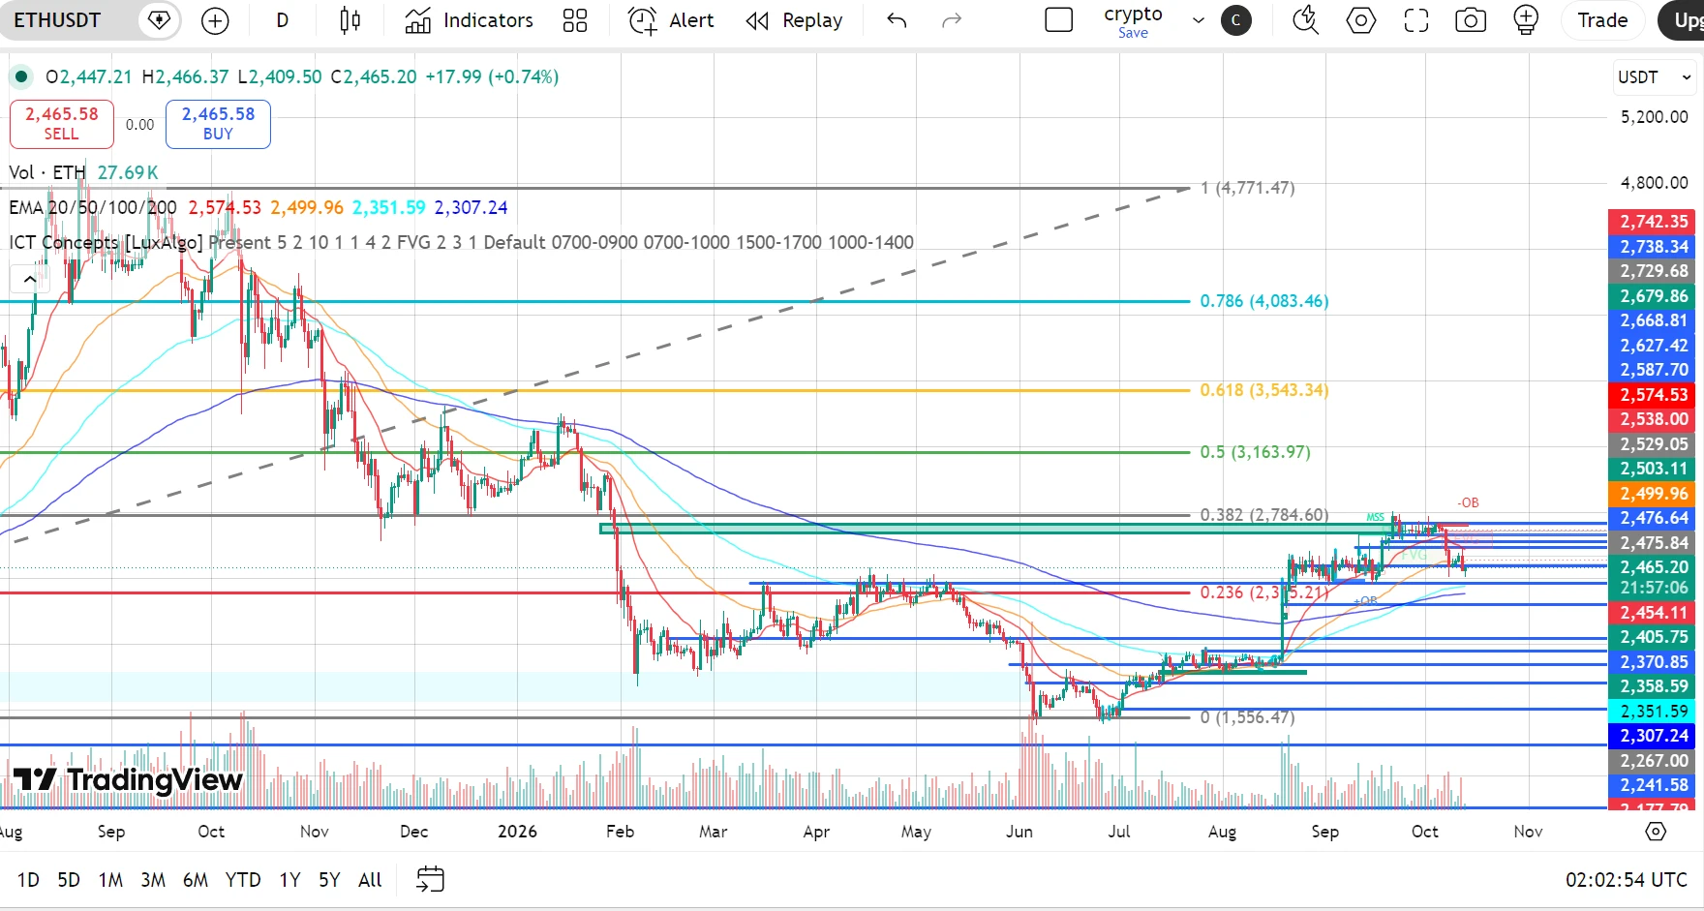
Task: Open chart settings hexagon icon
Action: coord(1360,20)
